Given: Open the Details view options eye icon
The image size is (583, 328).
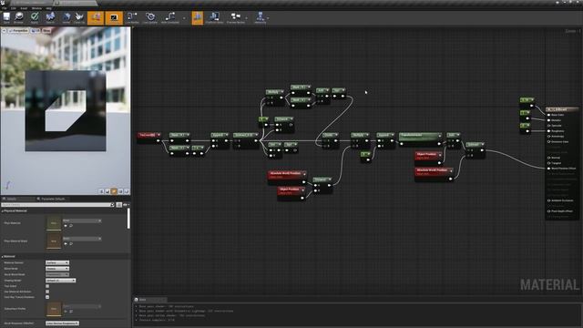Looking at the screenshot, I should coord(126,205).
